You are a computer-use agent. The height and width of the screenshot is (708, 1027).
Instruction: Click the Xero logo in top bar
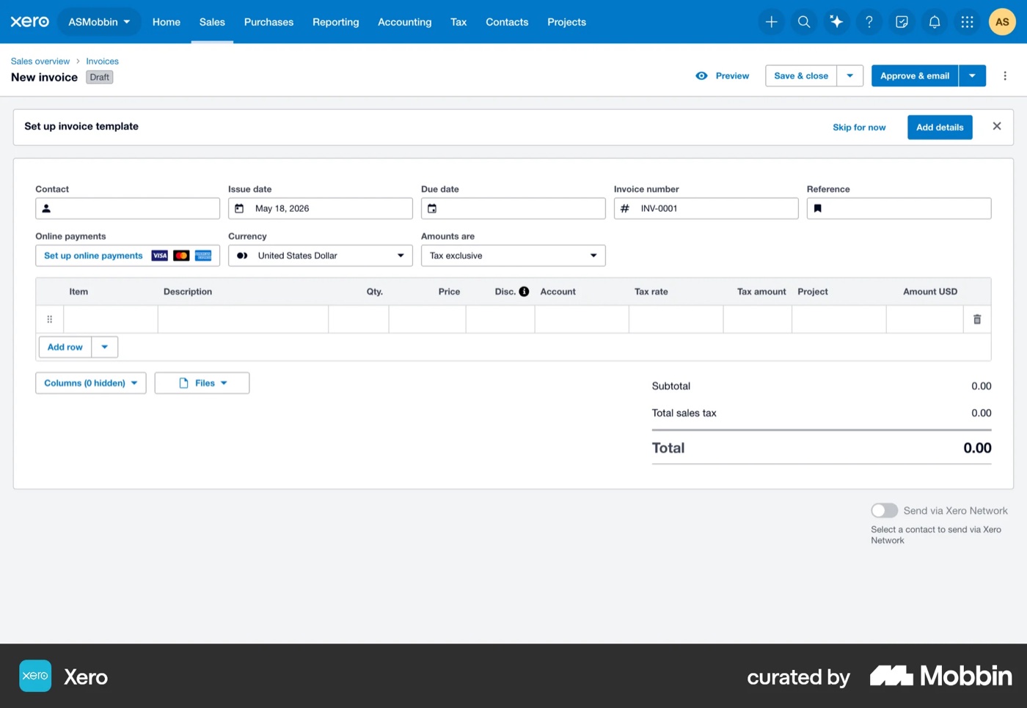[29, 22]
